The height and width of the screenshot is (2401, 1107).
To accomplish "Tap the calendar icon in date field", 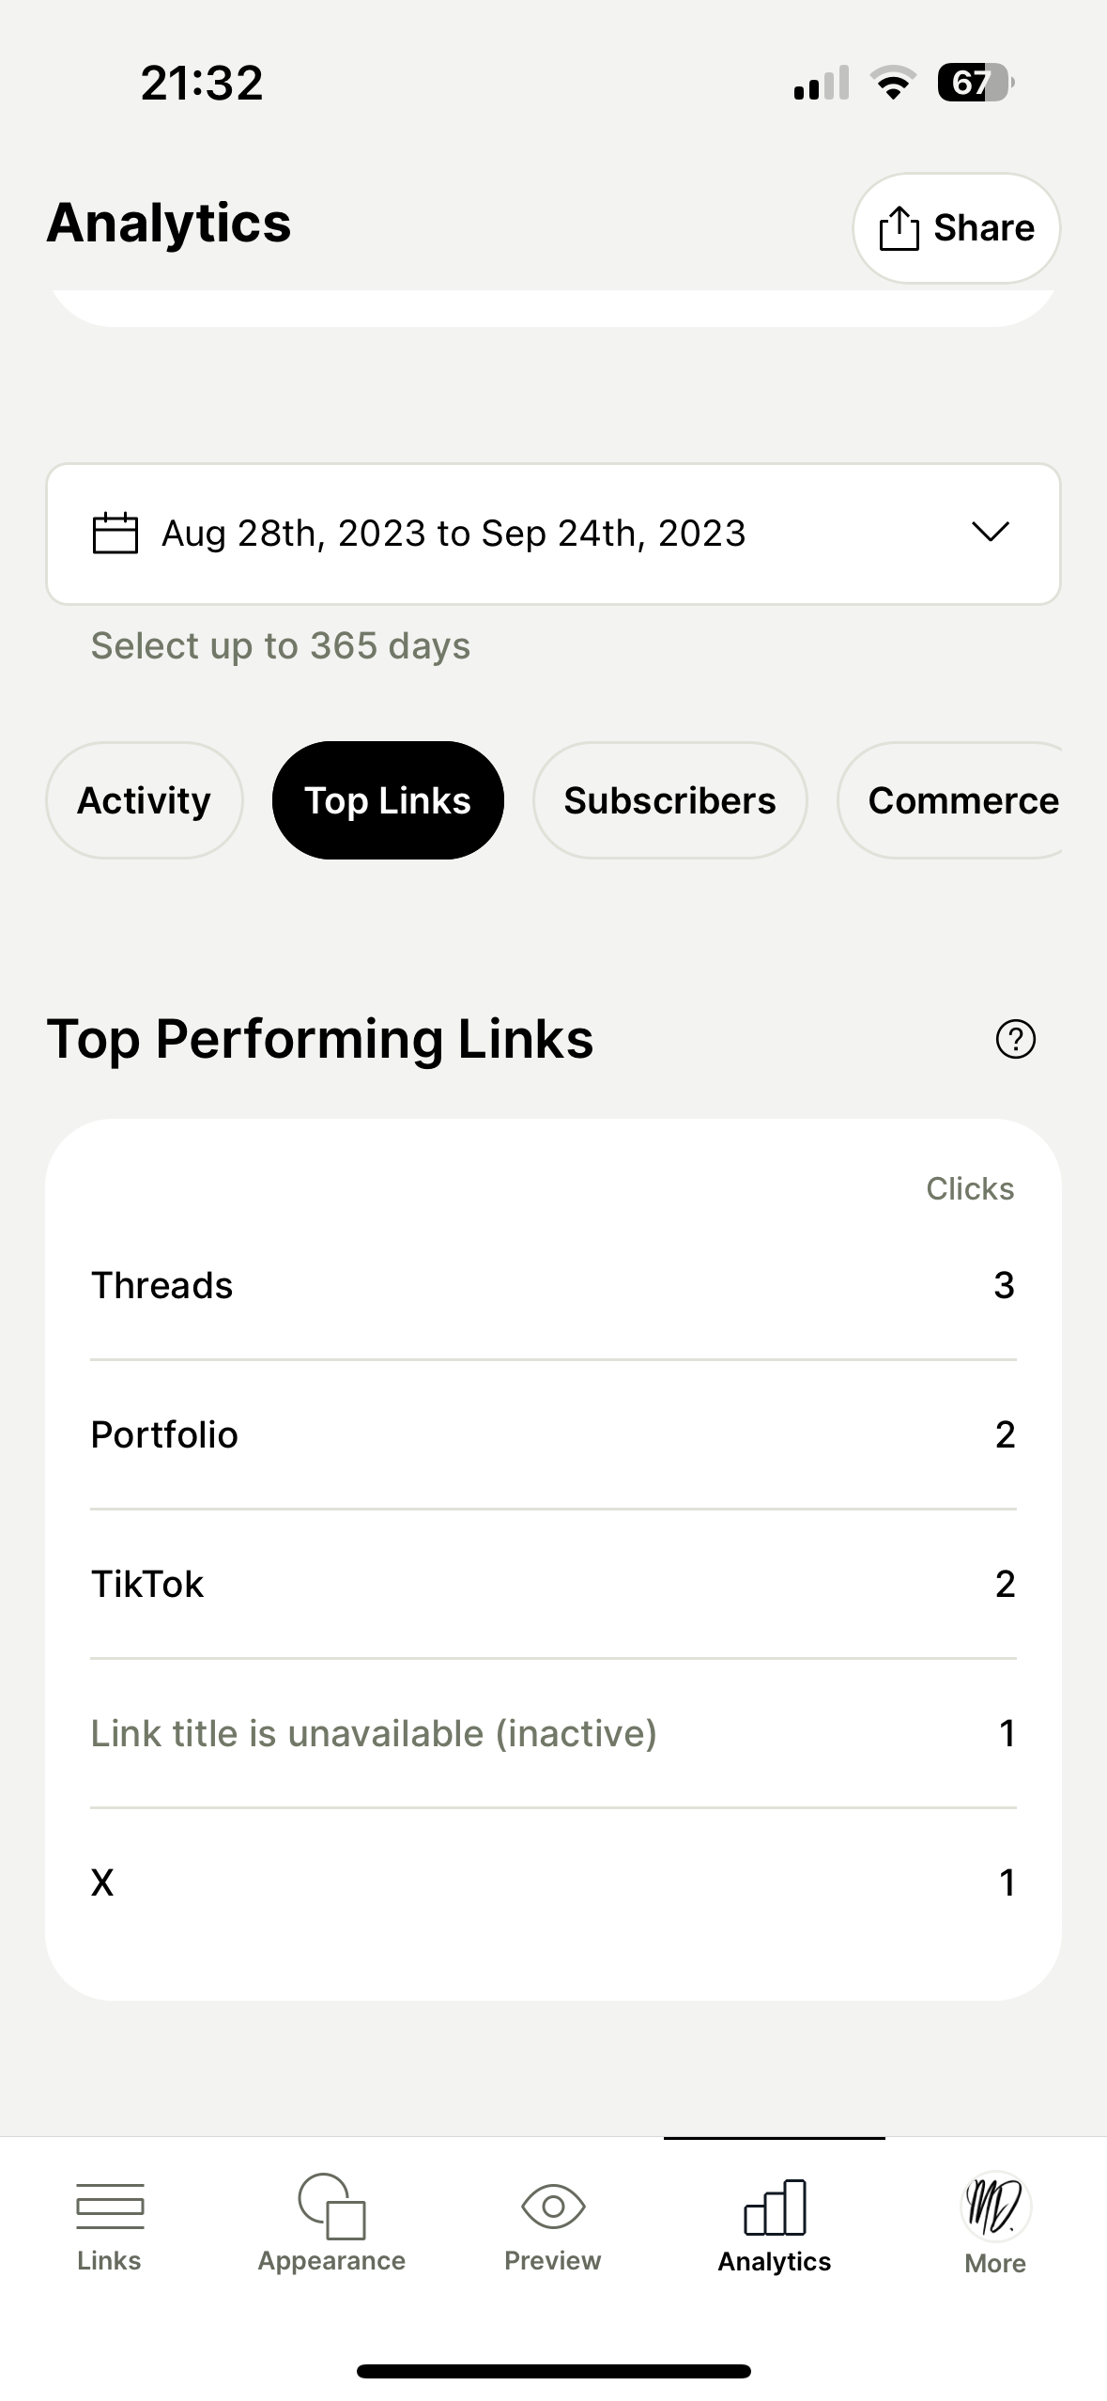I will pos(115,534).
